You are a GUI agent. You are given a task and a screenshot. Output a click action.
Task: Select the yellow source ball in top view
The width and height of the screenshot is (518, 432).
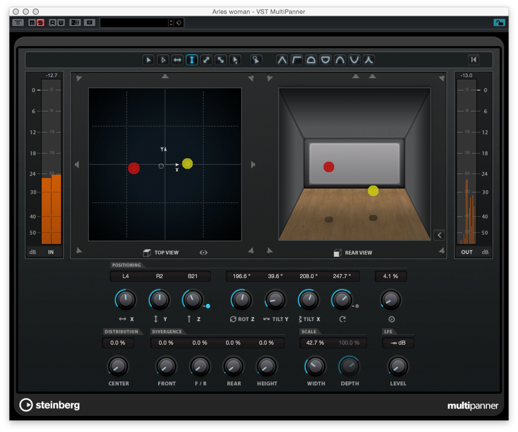187,164
